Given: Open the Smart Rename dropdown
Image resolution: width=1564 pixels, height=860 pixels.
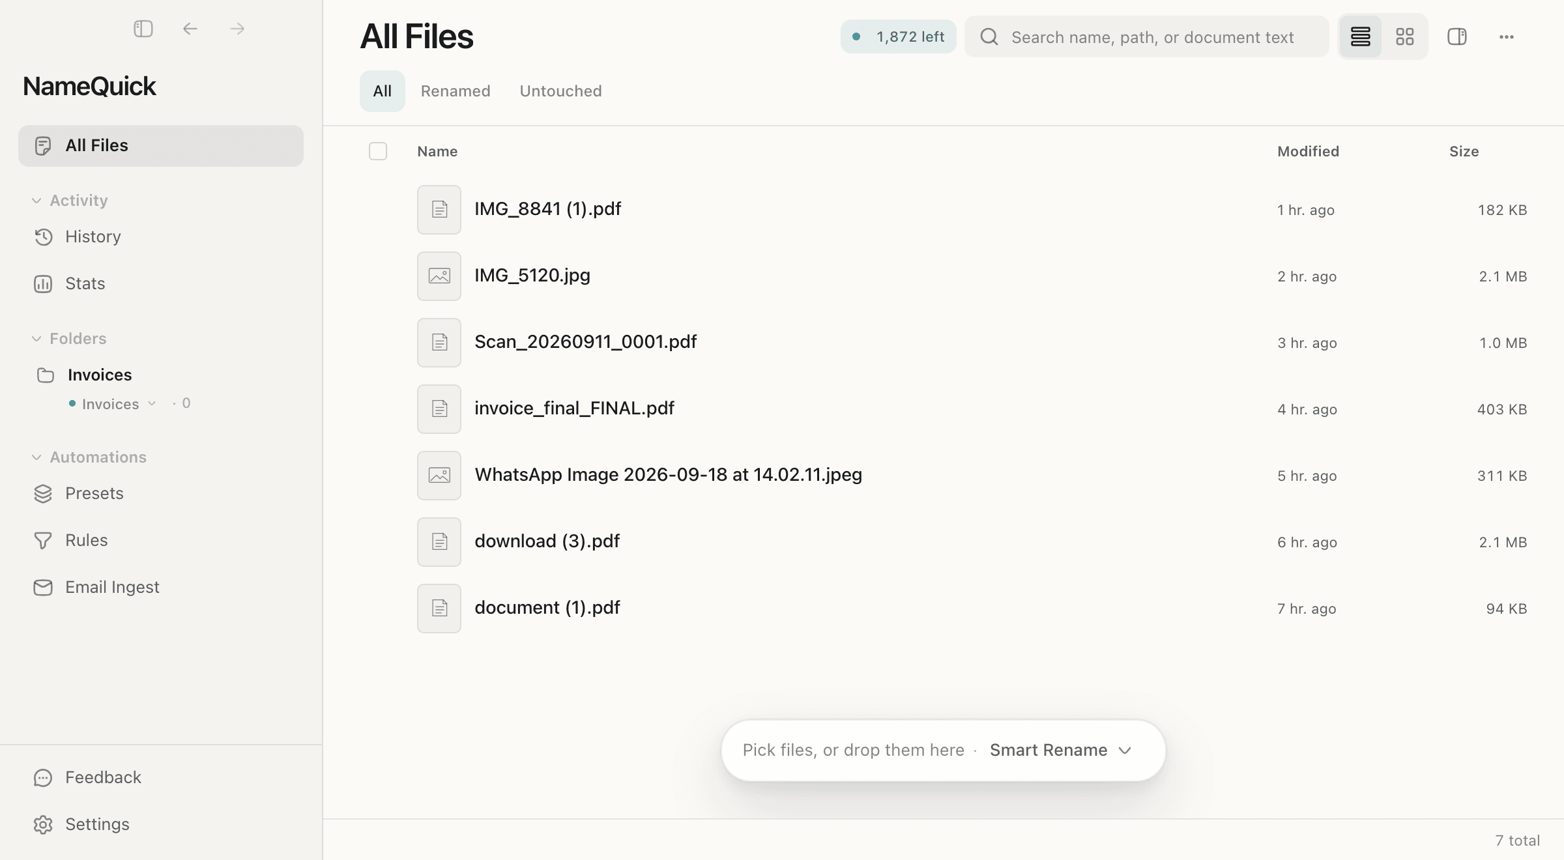Looking at the screenshot, I should coord(1060,750).
